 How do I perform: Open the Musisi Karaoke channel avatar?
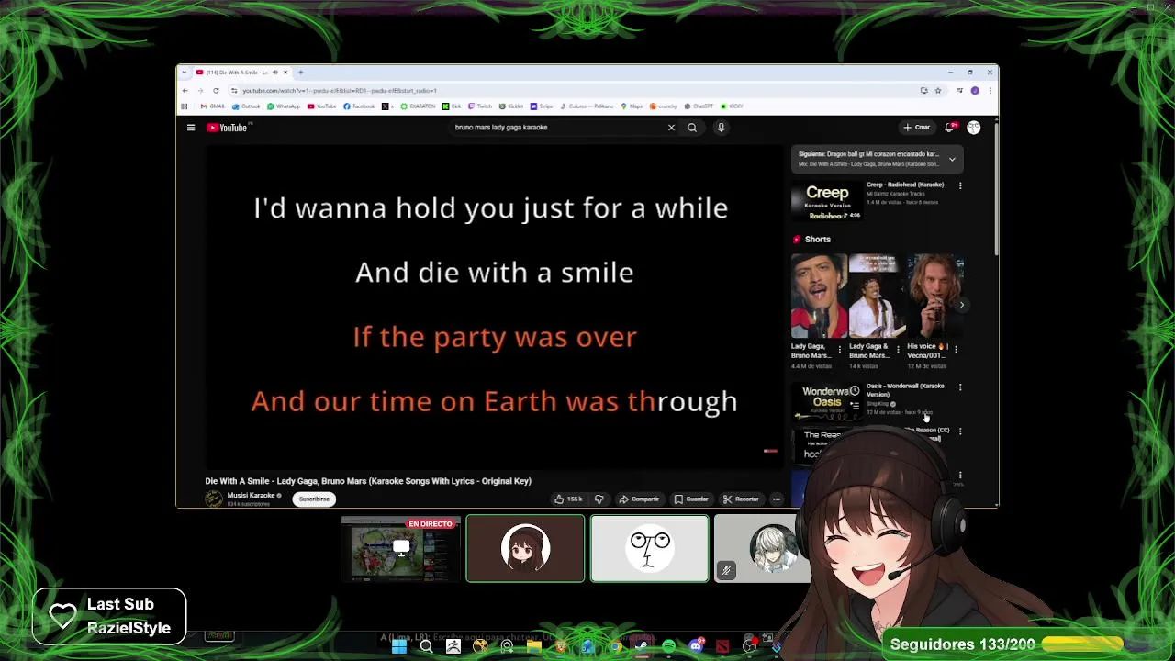coord(214,499)
